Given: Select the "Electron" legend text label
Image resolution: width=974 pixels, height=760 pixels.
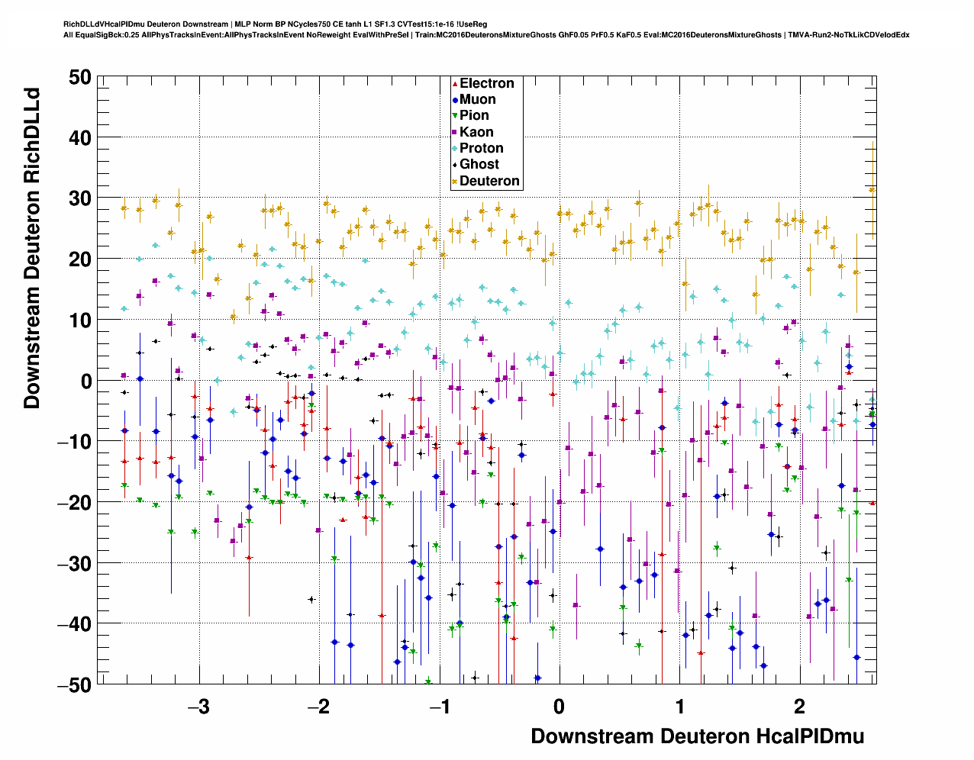Looking at the screenshot, I should coord(487,84).
